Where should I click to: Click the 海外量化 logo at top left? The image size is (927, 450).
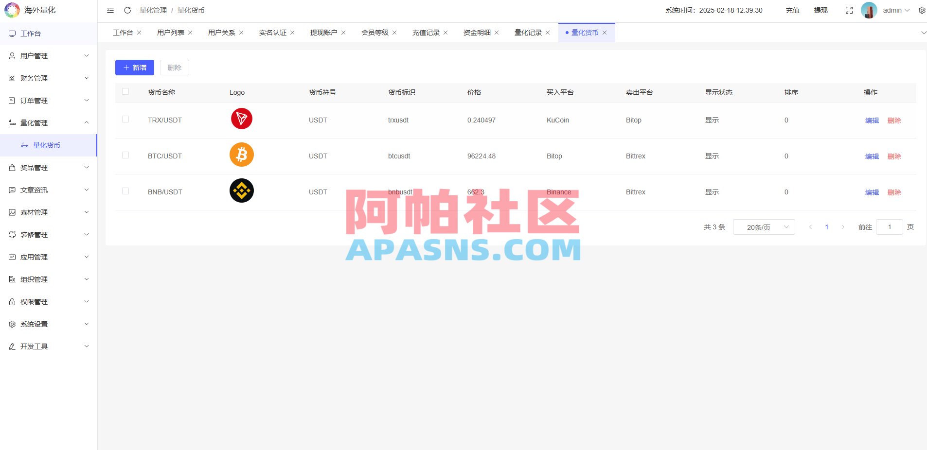click(x=12, y=10)
